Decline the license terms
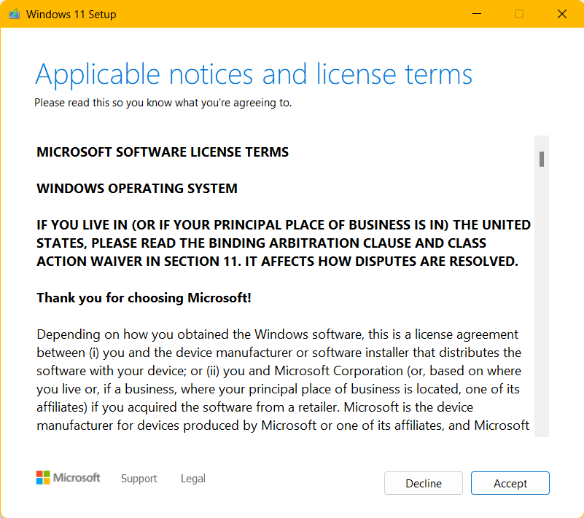The height and width of the screenshot is (518, 584). click(424, 483)
